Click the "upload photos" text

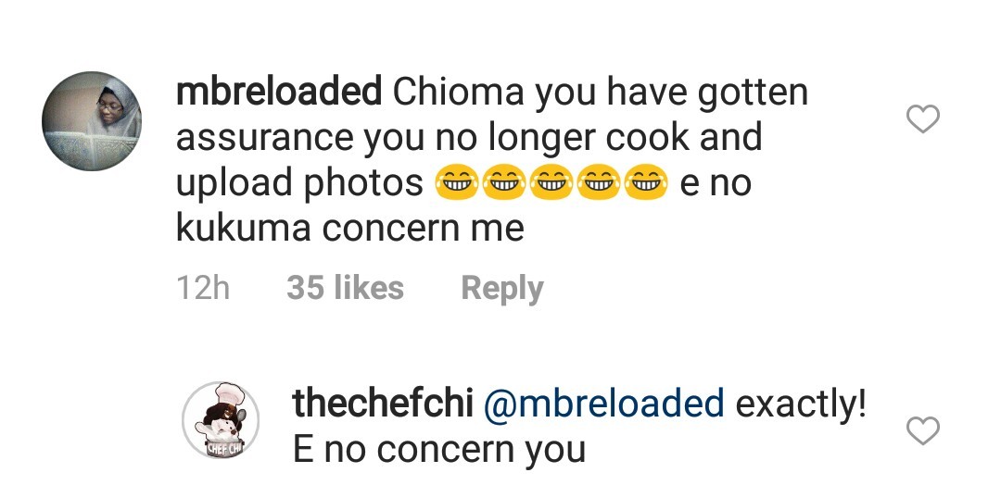pyautogui.click(x=298, y=183)
